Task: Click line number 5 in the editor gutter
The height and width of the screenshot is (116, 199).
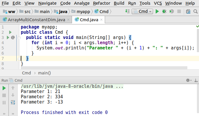Action: click(x=3, y=48)
